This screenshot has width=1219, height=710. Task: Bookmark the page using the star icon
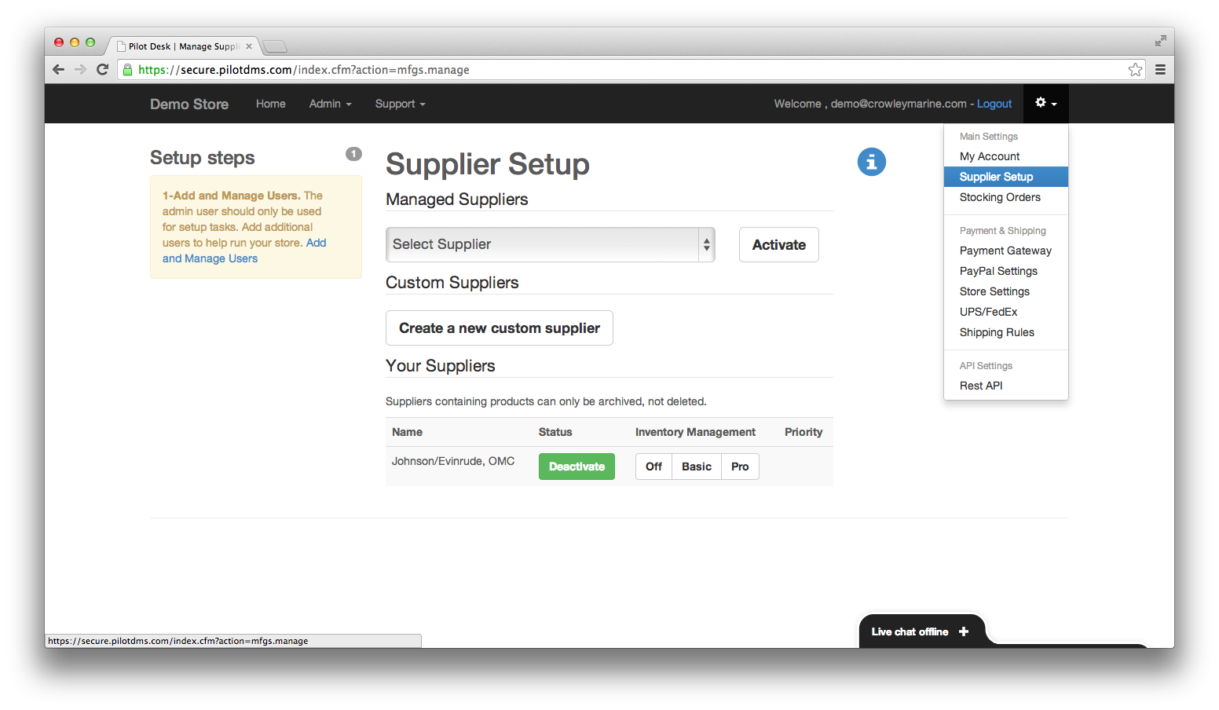(1134, 69)
